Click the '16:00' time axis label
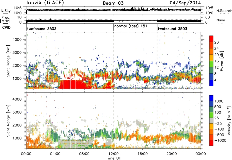The height and width of the screenshot is (160, 232). click(142, 154)
